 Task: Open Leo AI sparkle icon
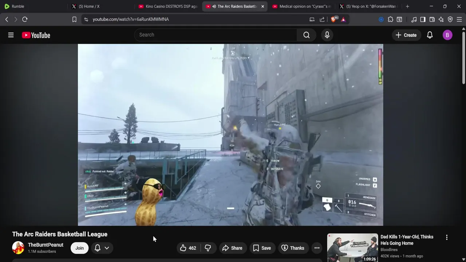441,19
